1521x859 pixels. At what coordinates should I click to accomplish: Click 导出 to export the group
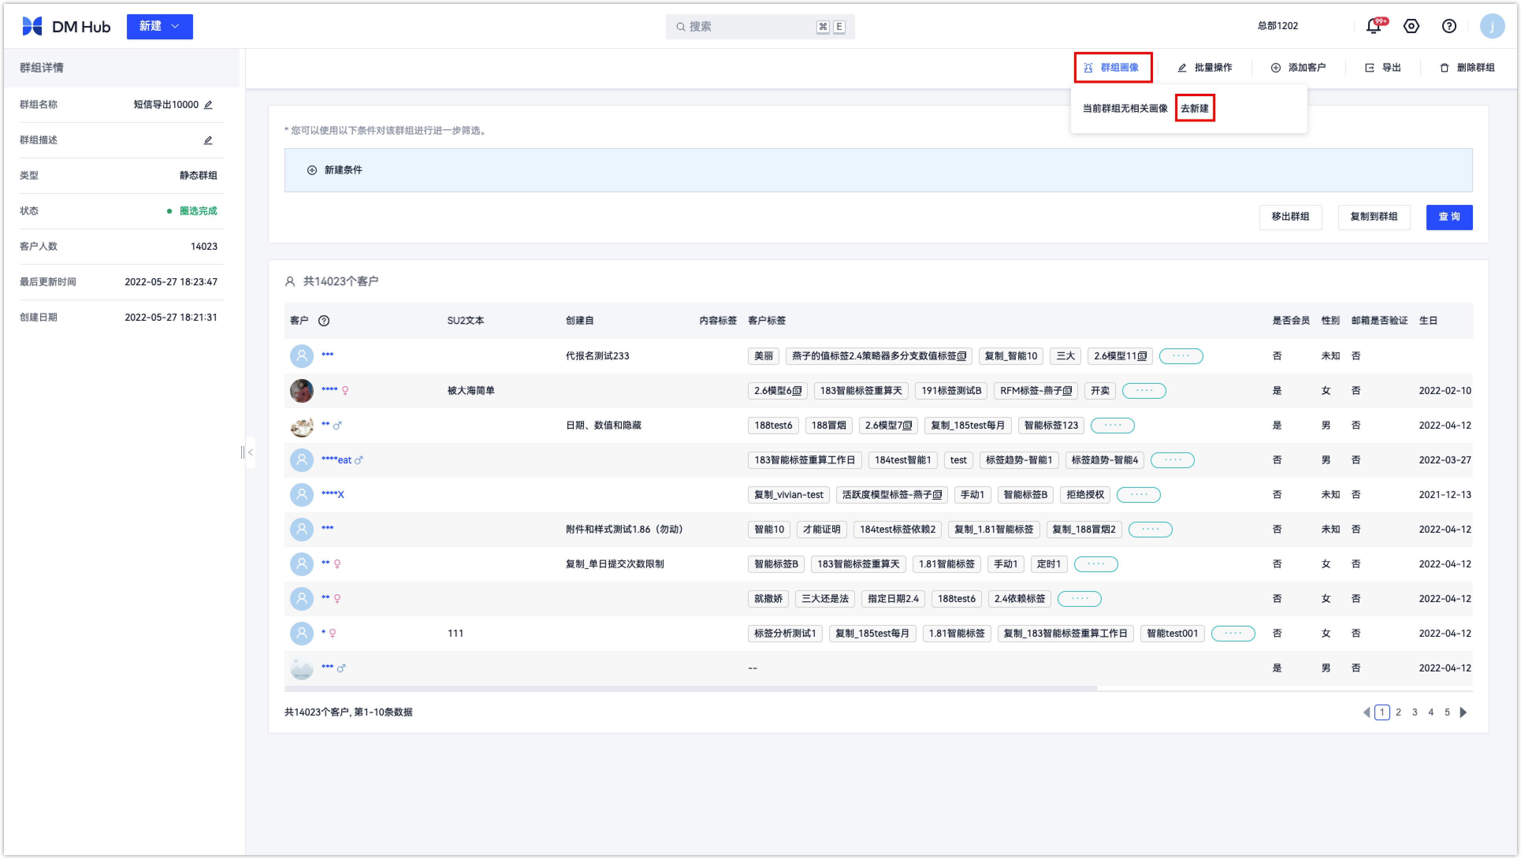pos(1383,67)
